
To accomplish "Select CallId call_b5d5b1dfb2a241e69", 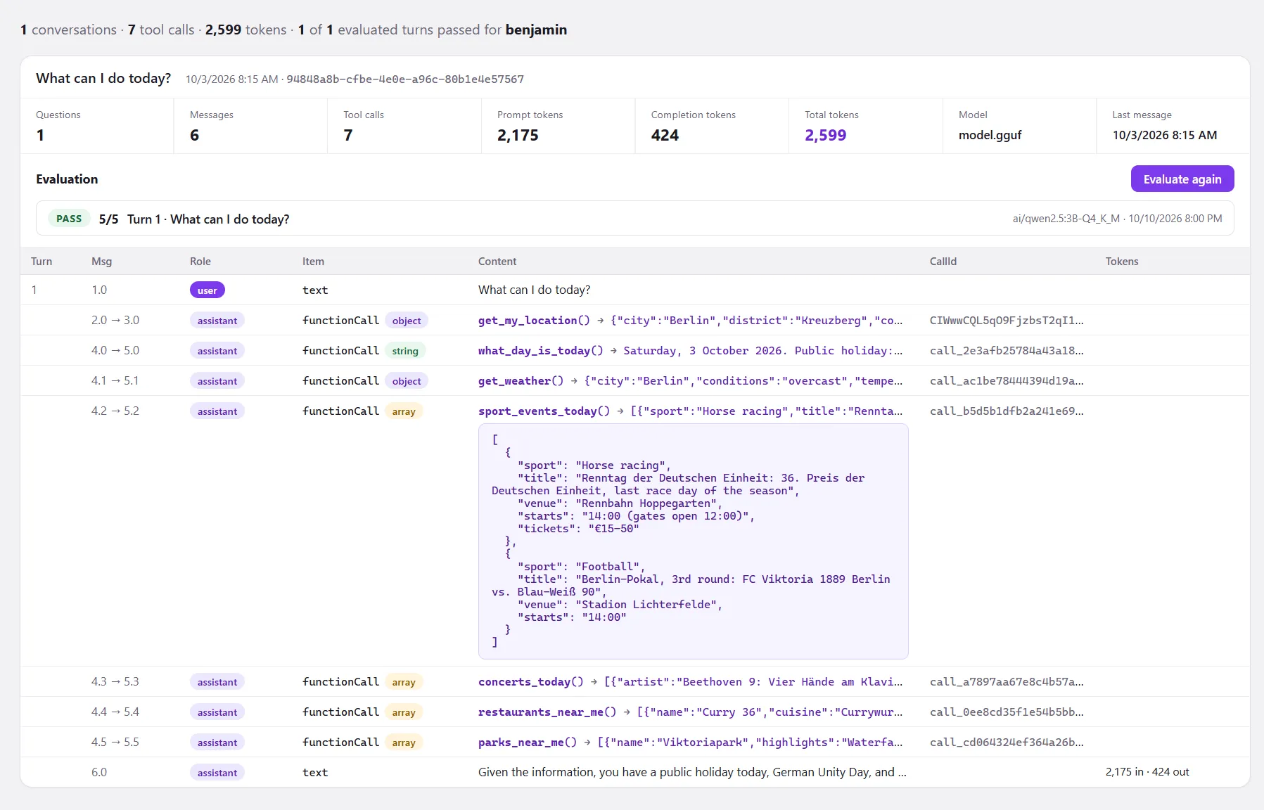I will point(1007,411).
